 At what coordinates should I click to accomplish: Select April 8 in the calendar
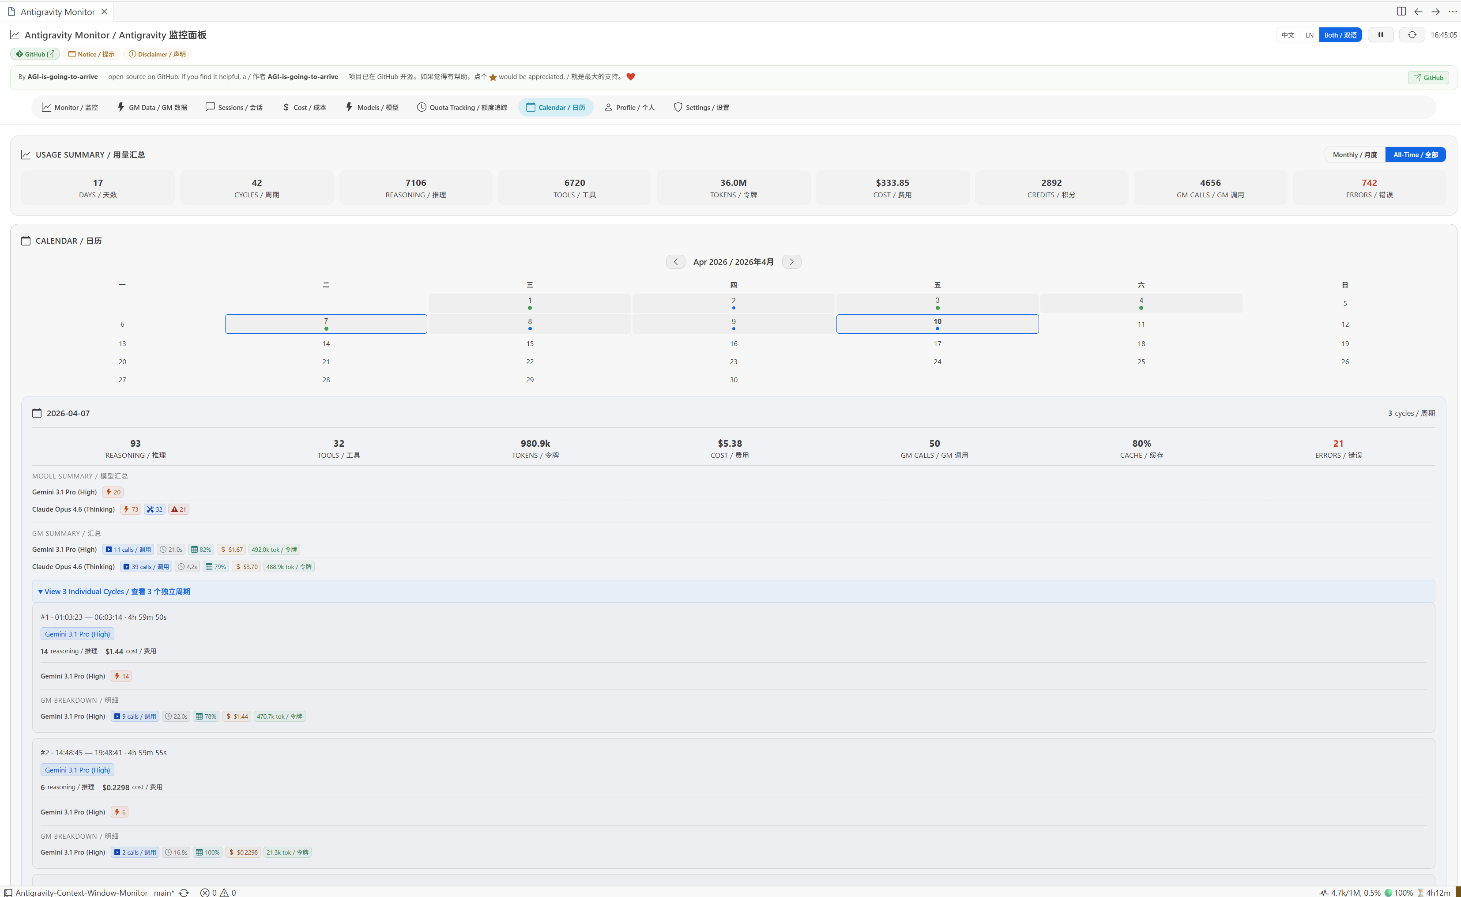(x=530, y=324)
